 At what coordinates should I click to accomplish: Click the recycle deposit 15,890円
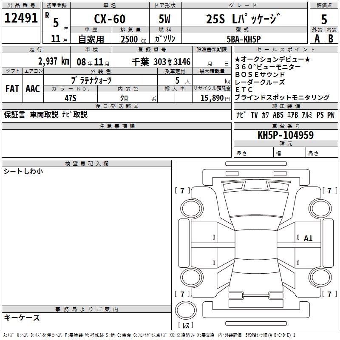coord(212,98)
